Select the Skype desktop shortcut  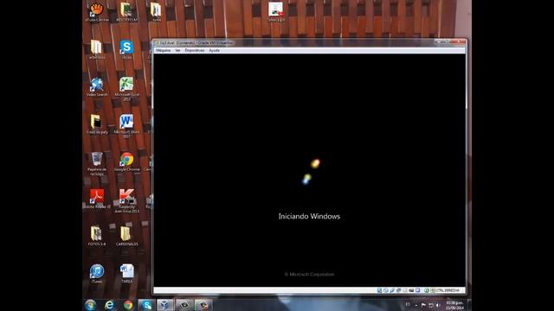coord(126,50)
